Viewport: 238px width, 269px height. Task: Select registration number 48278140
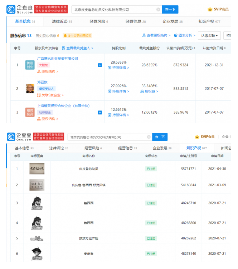(x=188, y=254)
